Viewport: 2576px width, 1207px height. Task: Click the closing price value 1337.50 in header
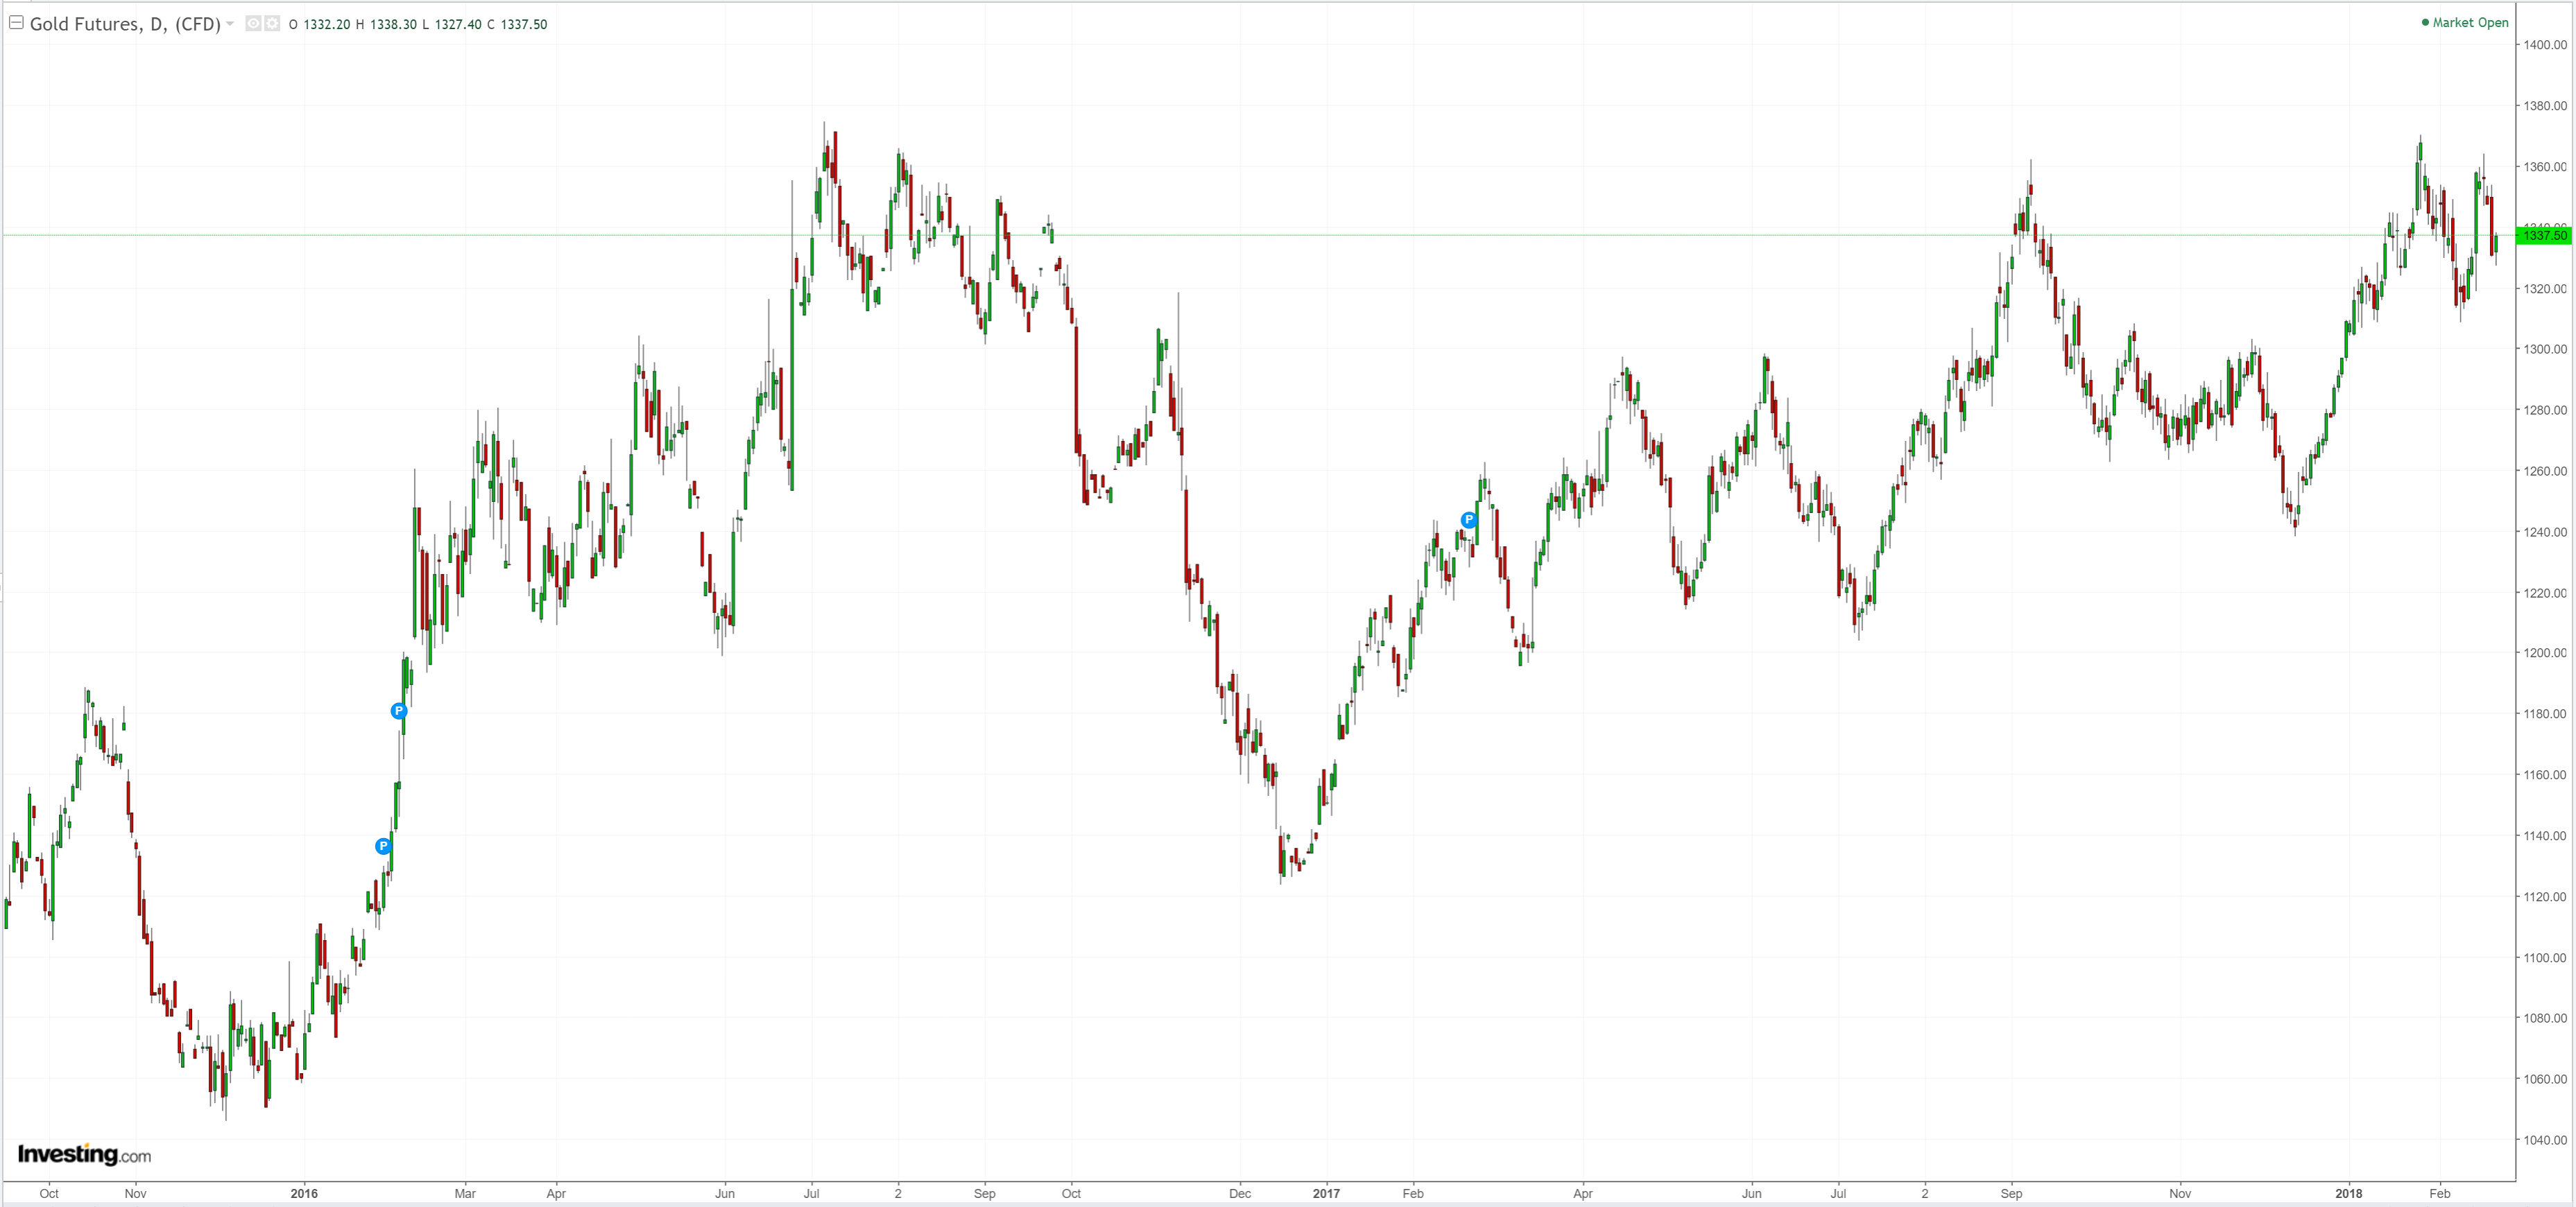[522, 24]
